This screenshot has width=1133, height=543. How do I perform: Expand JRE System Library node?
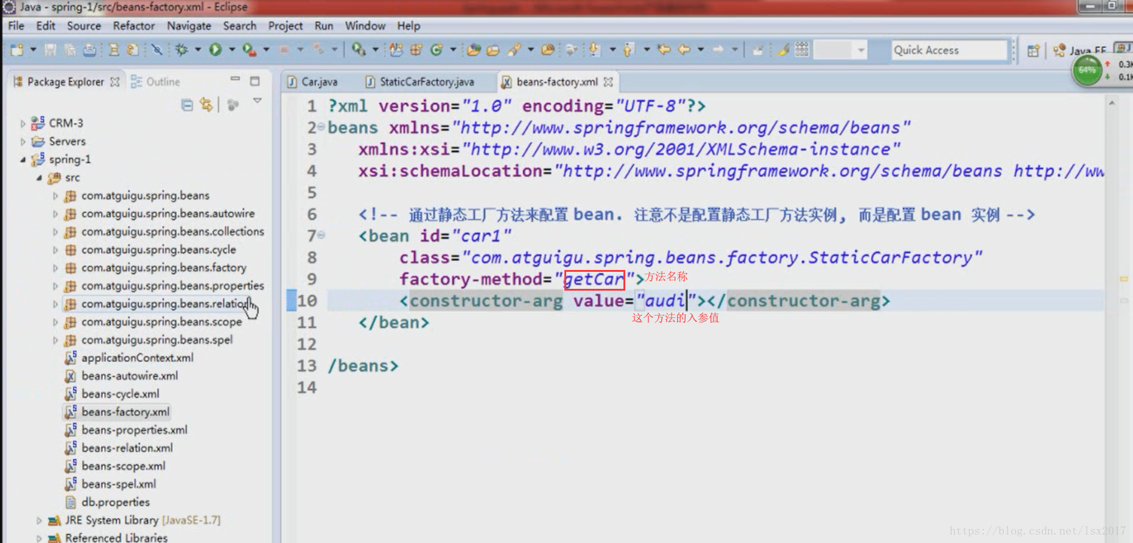coord(39,521)
